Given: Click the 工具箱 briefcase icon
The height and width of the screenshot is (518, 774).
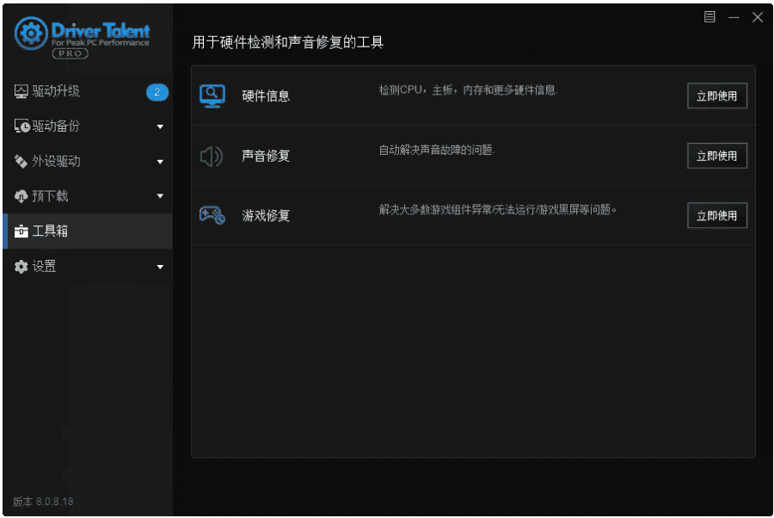Looking at the screenshot, I should pyautogui.click(x=21, y=231).
